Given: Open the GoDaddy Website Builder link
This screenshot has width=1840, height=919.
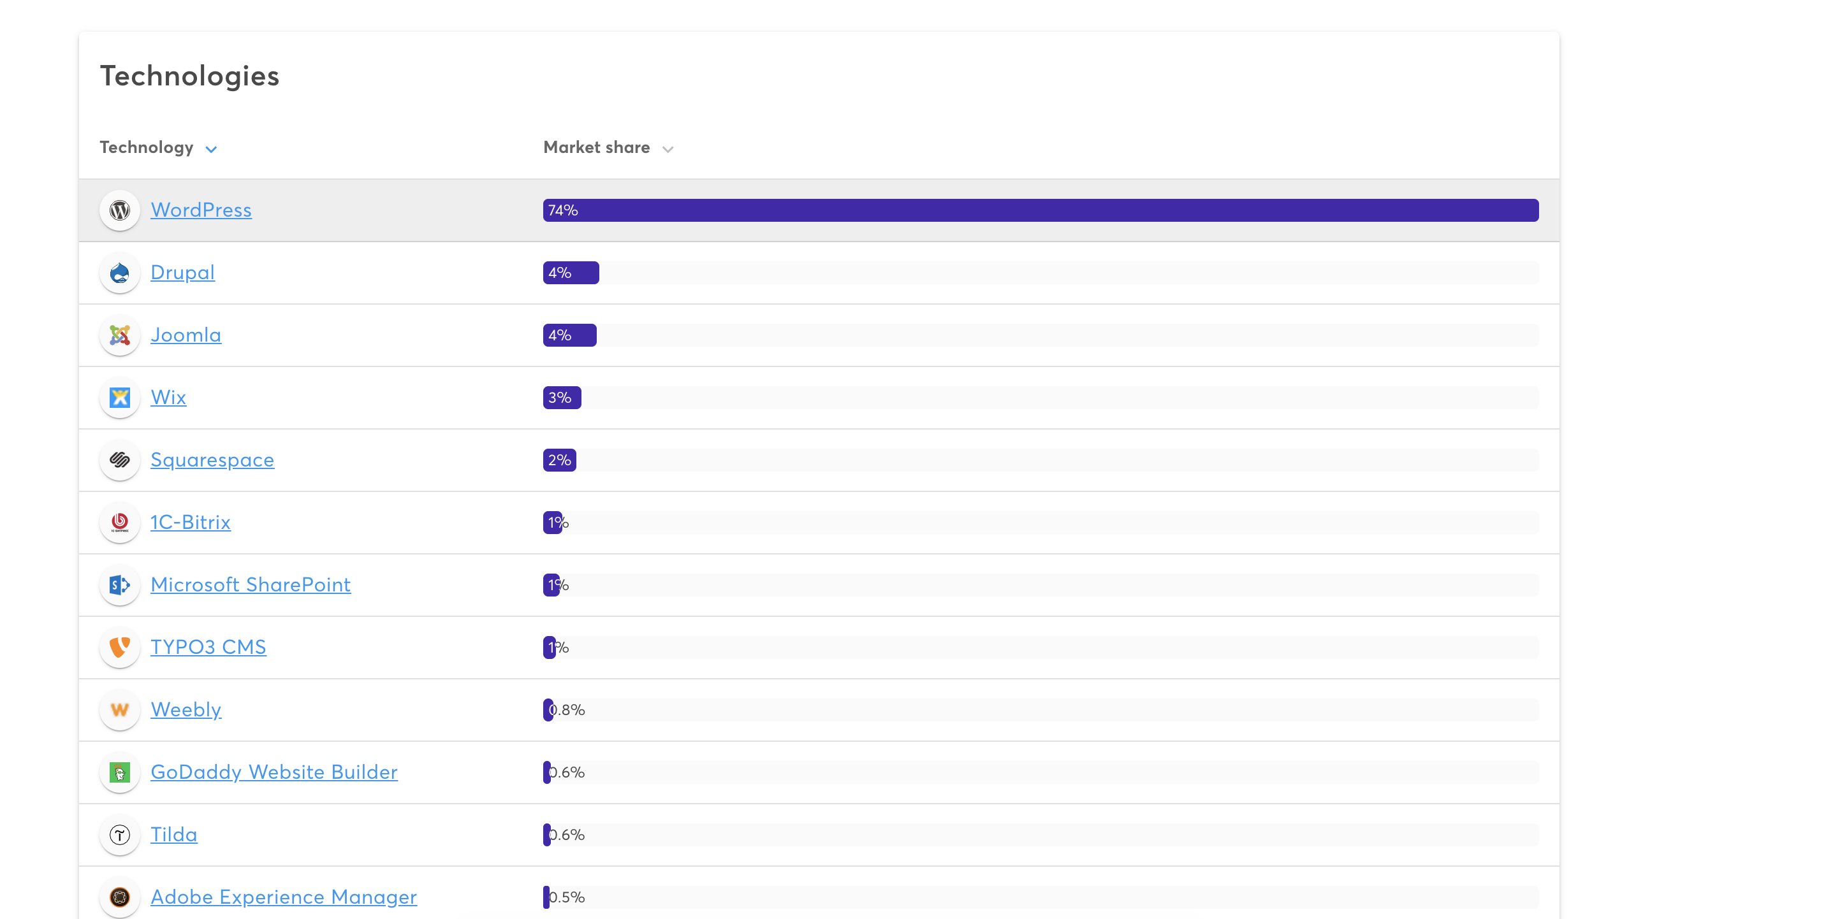Looking at the screenshot, I should 274,772.
